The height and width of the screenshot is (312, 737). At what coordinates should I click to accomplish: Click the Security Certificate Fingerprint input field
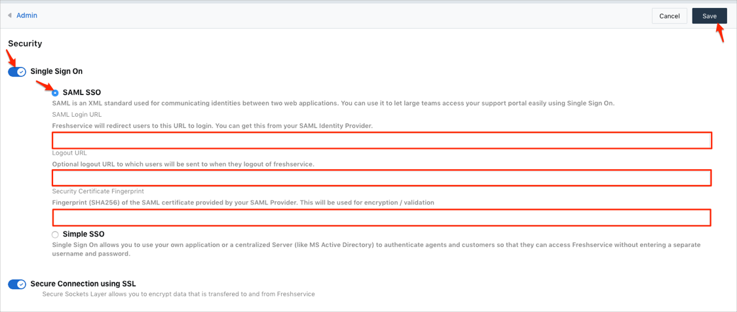(x=381, y=218)
